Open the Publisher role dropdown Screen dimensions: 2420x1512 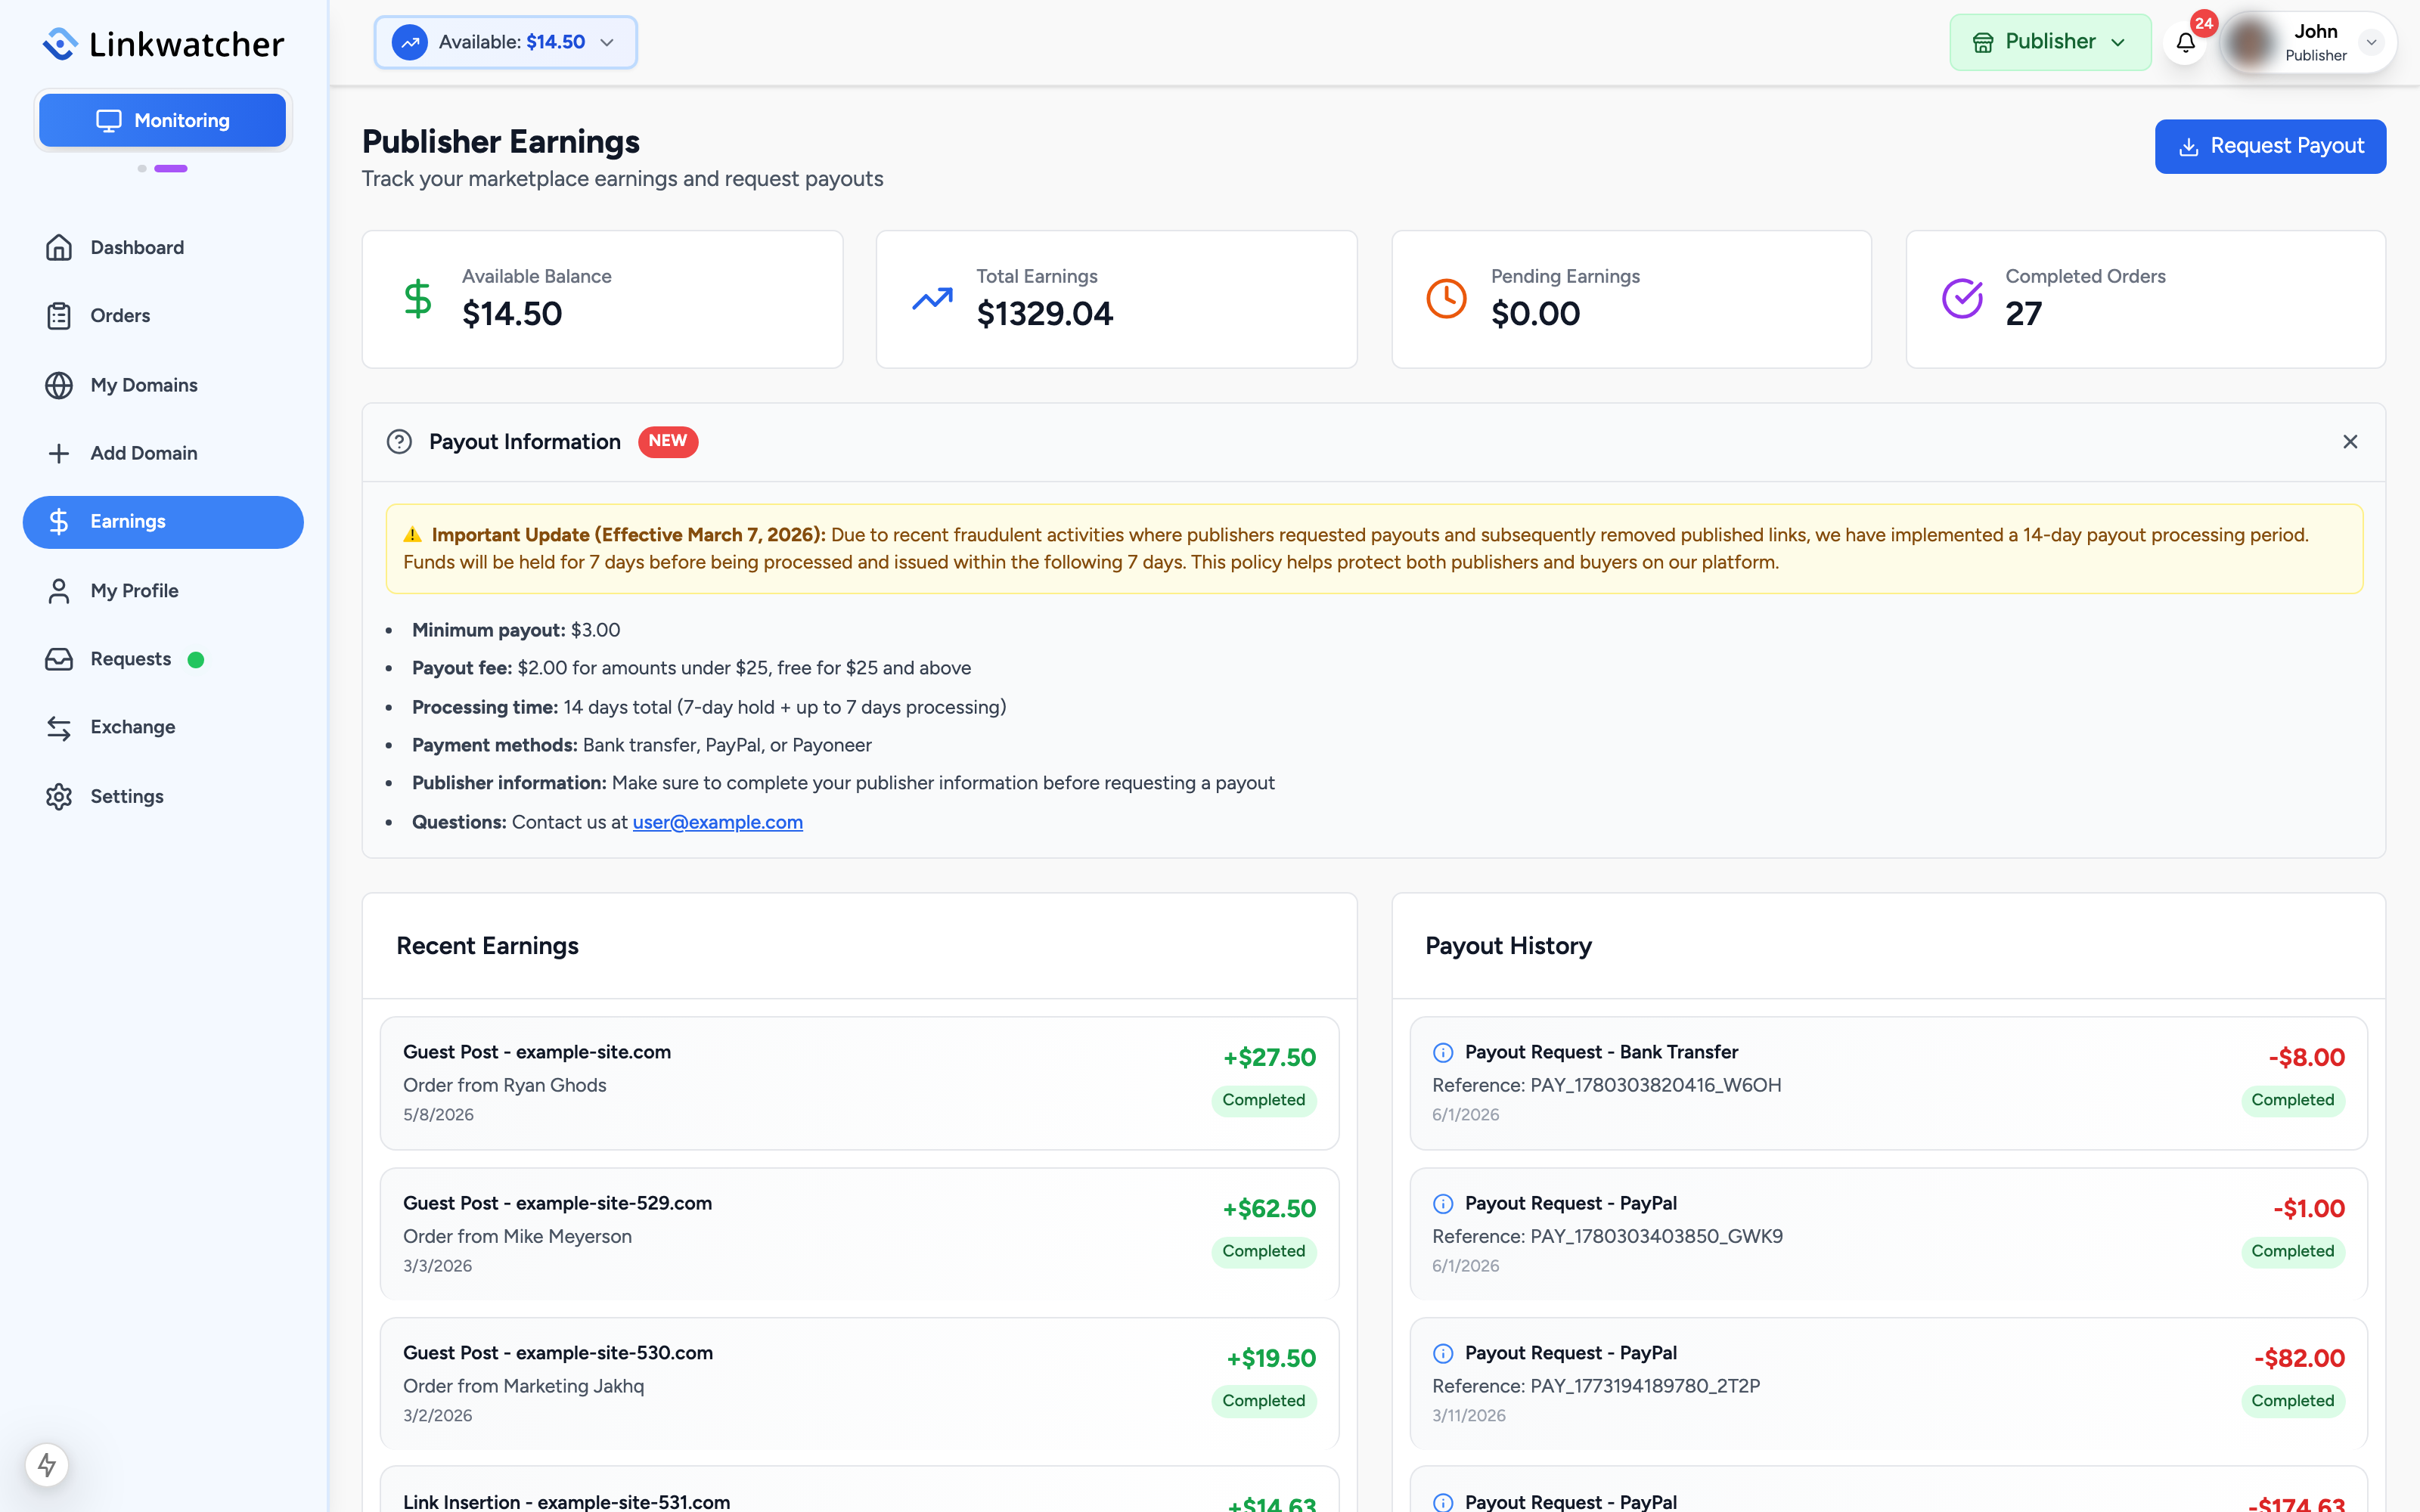click(2050, 42)
